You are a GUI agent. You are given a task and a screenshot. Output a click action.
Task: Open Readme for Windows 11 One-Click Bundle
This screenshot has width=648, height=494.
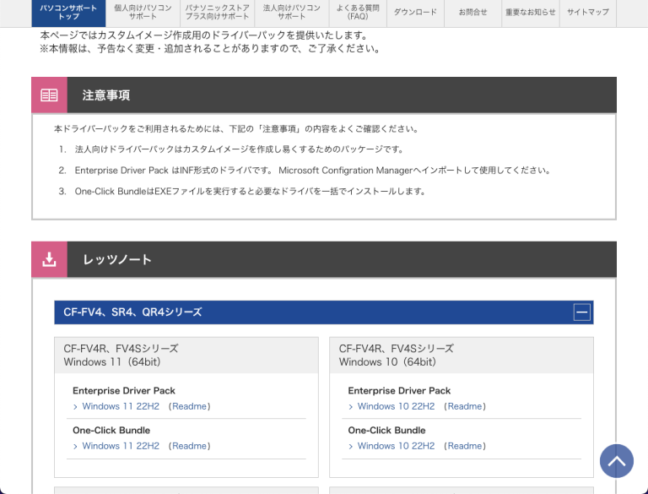tap(189, 446)
